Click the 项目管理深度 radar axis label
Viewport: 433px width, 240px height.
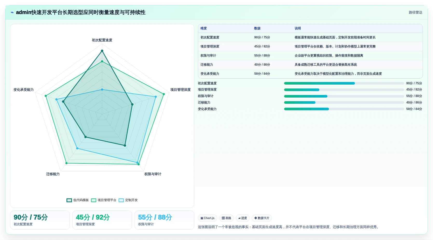(180, 90)
